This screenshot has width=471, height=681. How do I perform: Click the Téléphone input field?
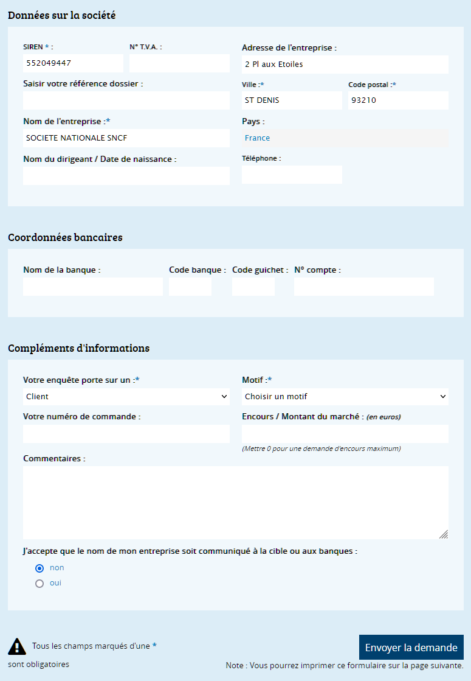(292, 175)
